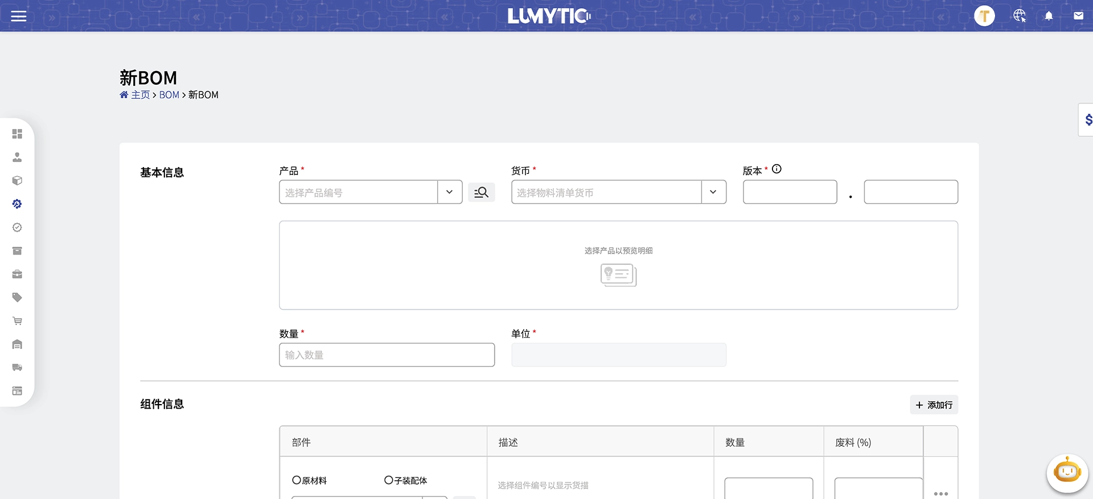Open the hamburger menu
Viewport: 1093px width, 499px height.
coord(19,16)
